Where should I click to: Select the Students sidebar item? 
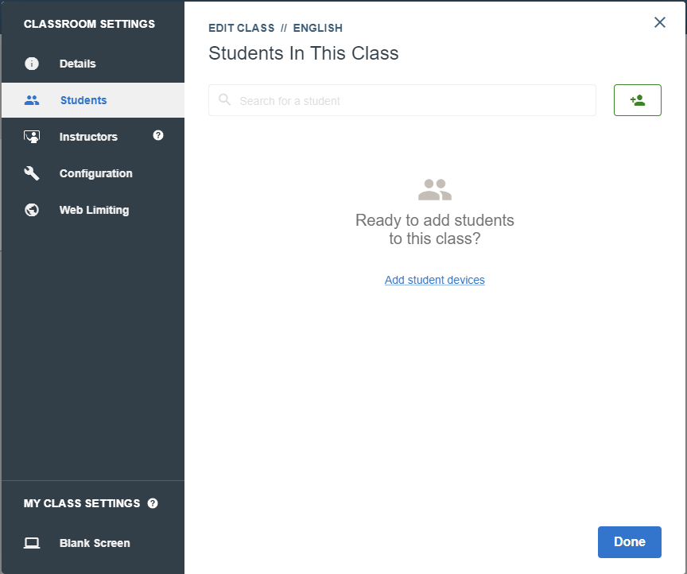(x=93, y=100)
